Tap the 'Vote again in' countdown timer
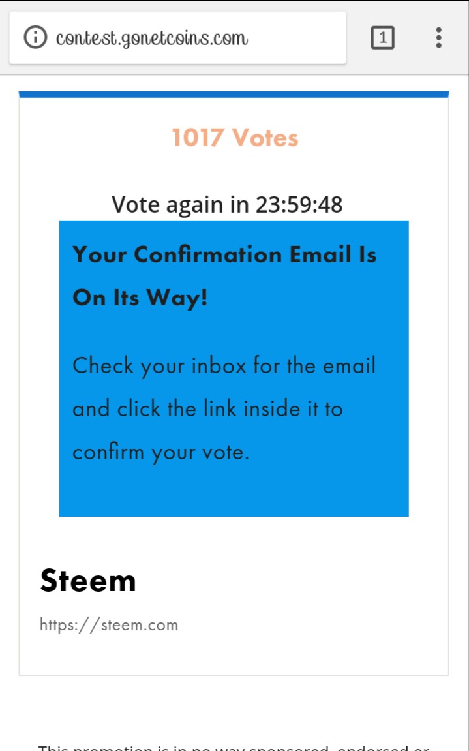This screenshot has width=469, height=751. click(227, 204)
